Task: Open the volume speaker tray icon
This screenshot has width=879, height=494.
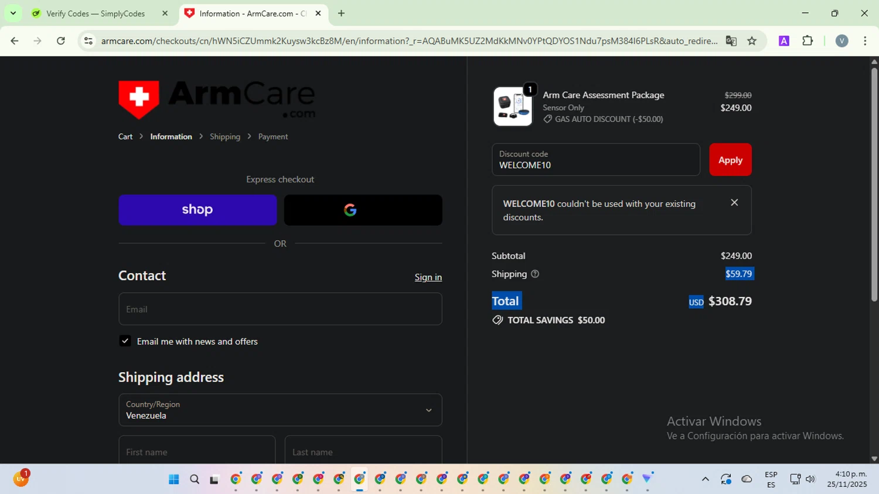Action: [x=810, y=479]
